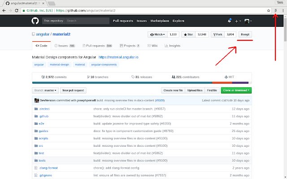The width and height of the screenshot is (287, 179).
Task: Switch to the Projects tab
Action: point(130,46)
